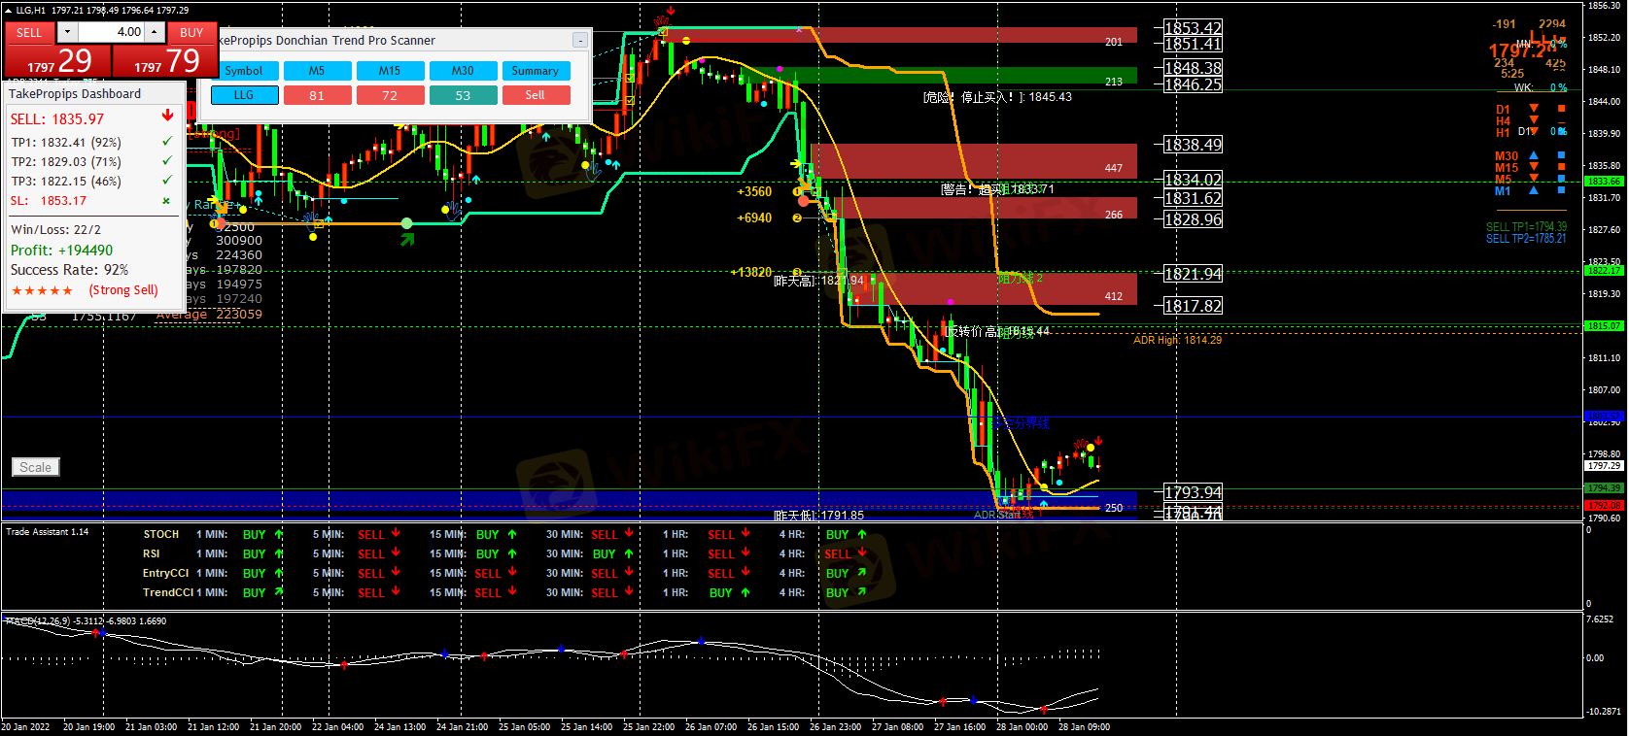Click the red Sell summary cell

coord(535,95)
